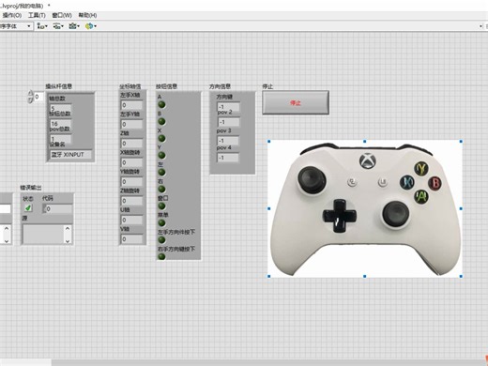This screenshot has height=366, width=488.
Task: Click the 方向键 POV value field
Action: pyautogui.click(x=228, y=106)
